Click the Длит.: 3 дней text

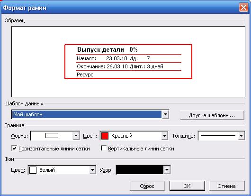tap(146, 66)
